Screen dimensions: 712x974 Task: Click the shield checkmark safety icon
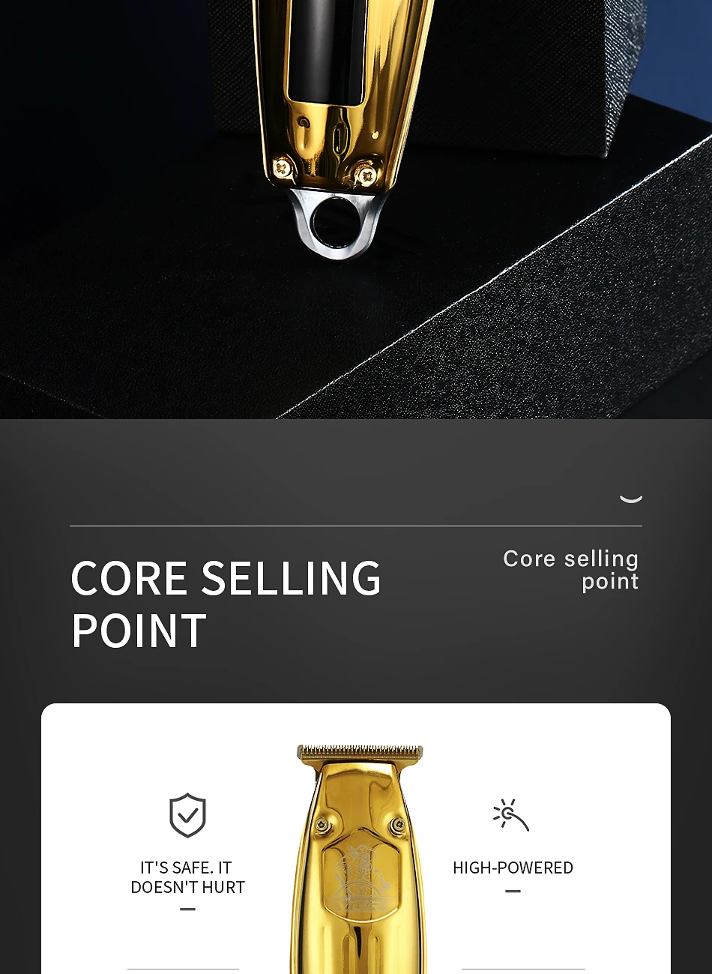point(187,815)
